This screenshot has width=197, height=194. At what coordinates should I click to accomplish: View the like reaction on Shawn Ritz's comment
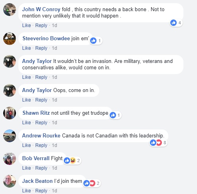tap(113, 115)
